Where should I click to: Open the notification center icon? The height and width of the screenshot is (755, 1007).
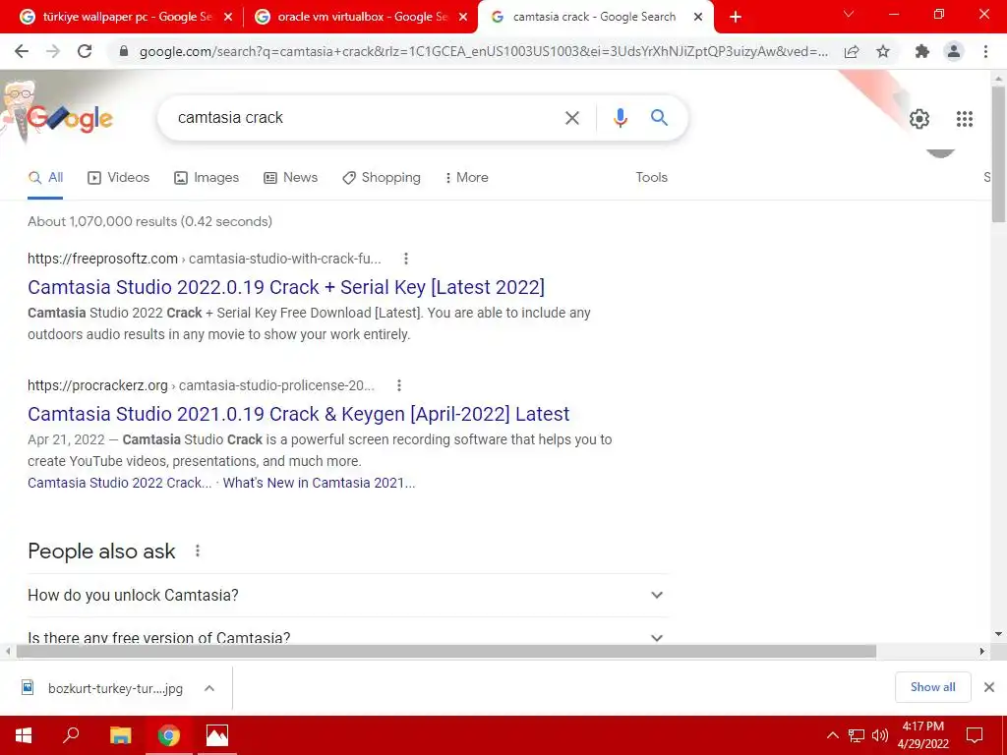(975, 735)
